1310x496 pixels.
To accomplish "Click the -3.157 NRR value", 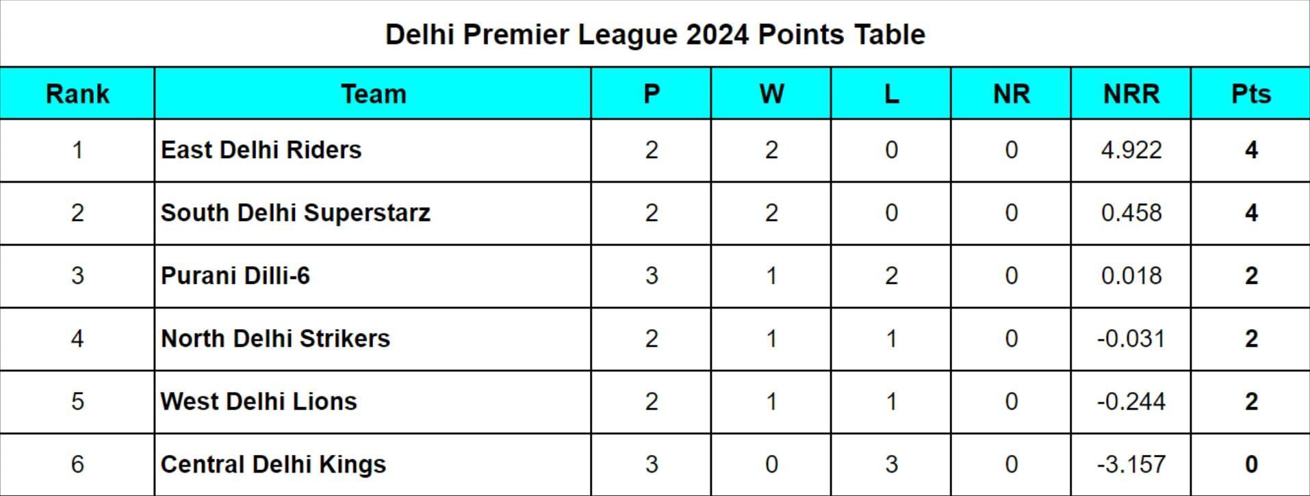I will pos(1131,465).
